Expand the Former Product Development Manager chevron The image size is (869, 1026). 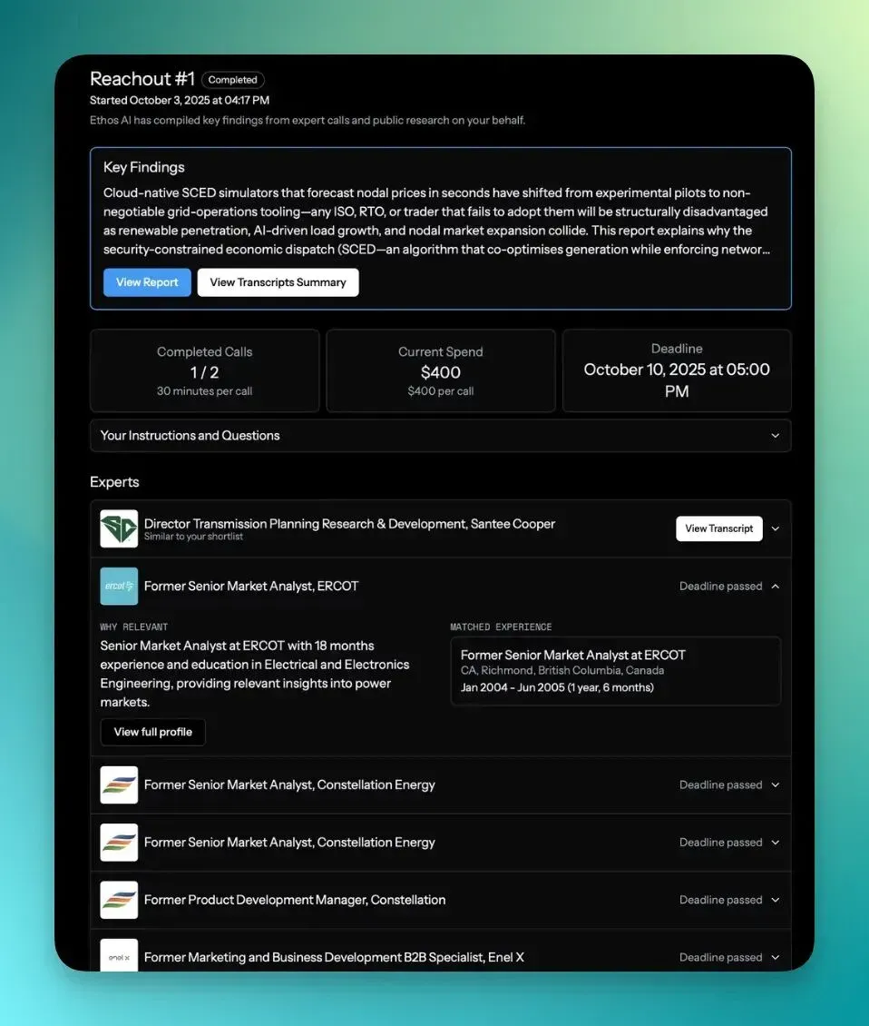[776, 900]
